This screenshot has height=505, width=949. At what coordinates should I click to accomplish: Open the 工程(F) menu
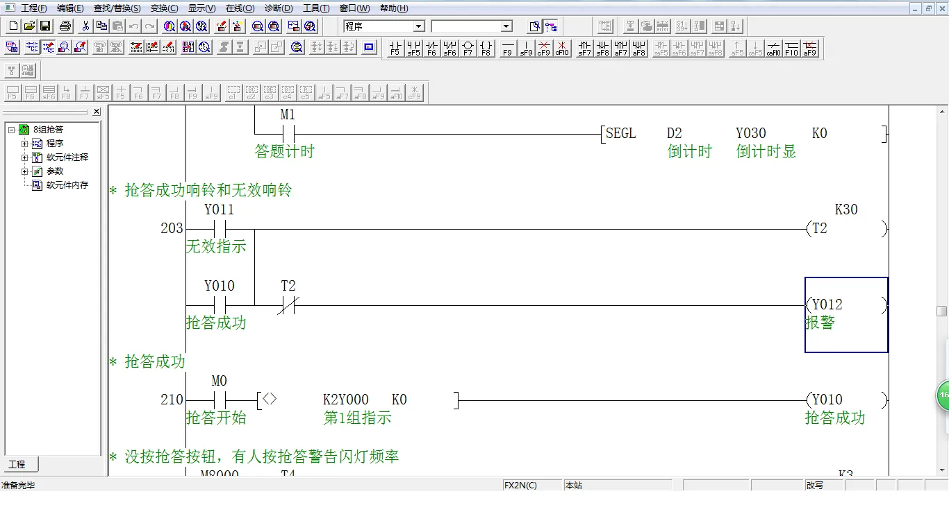click(x=33, y=8)
